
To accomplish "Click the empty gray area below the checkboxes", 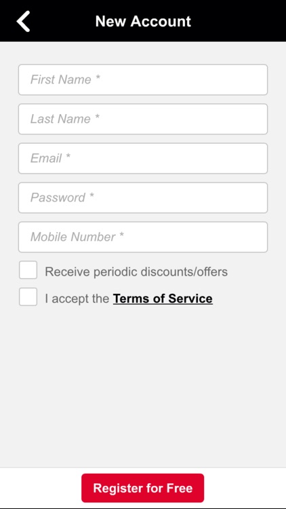I will pyautogui.click(x=143, y=386).
